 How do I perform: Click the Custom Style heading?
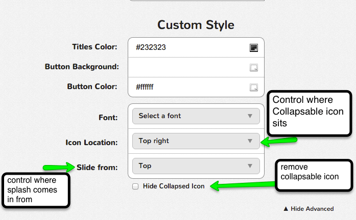click(196, 24)
